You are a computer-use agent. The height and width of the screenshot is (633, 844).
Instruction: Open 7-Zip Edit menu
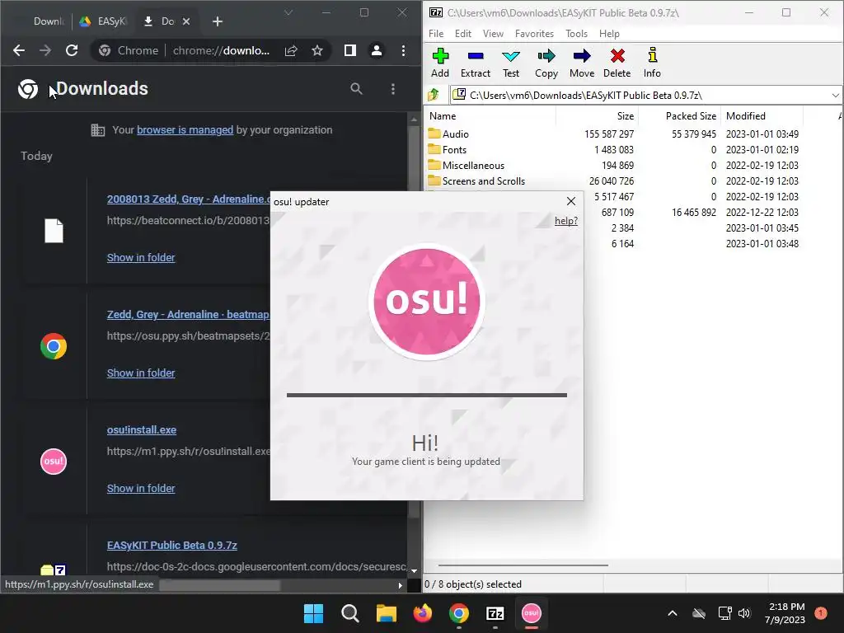pos(463,33)
